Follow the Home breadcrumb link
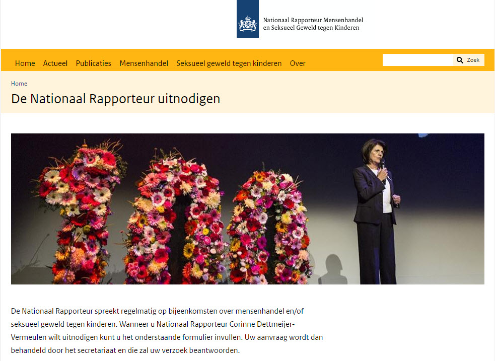 (19, 84)
